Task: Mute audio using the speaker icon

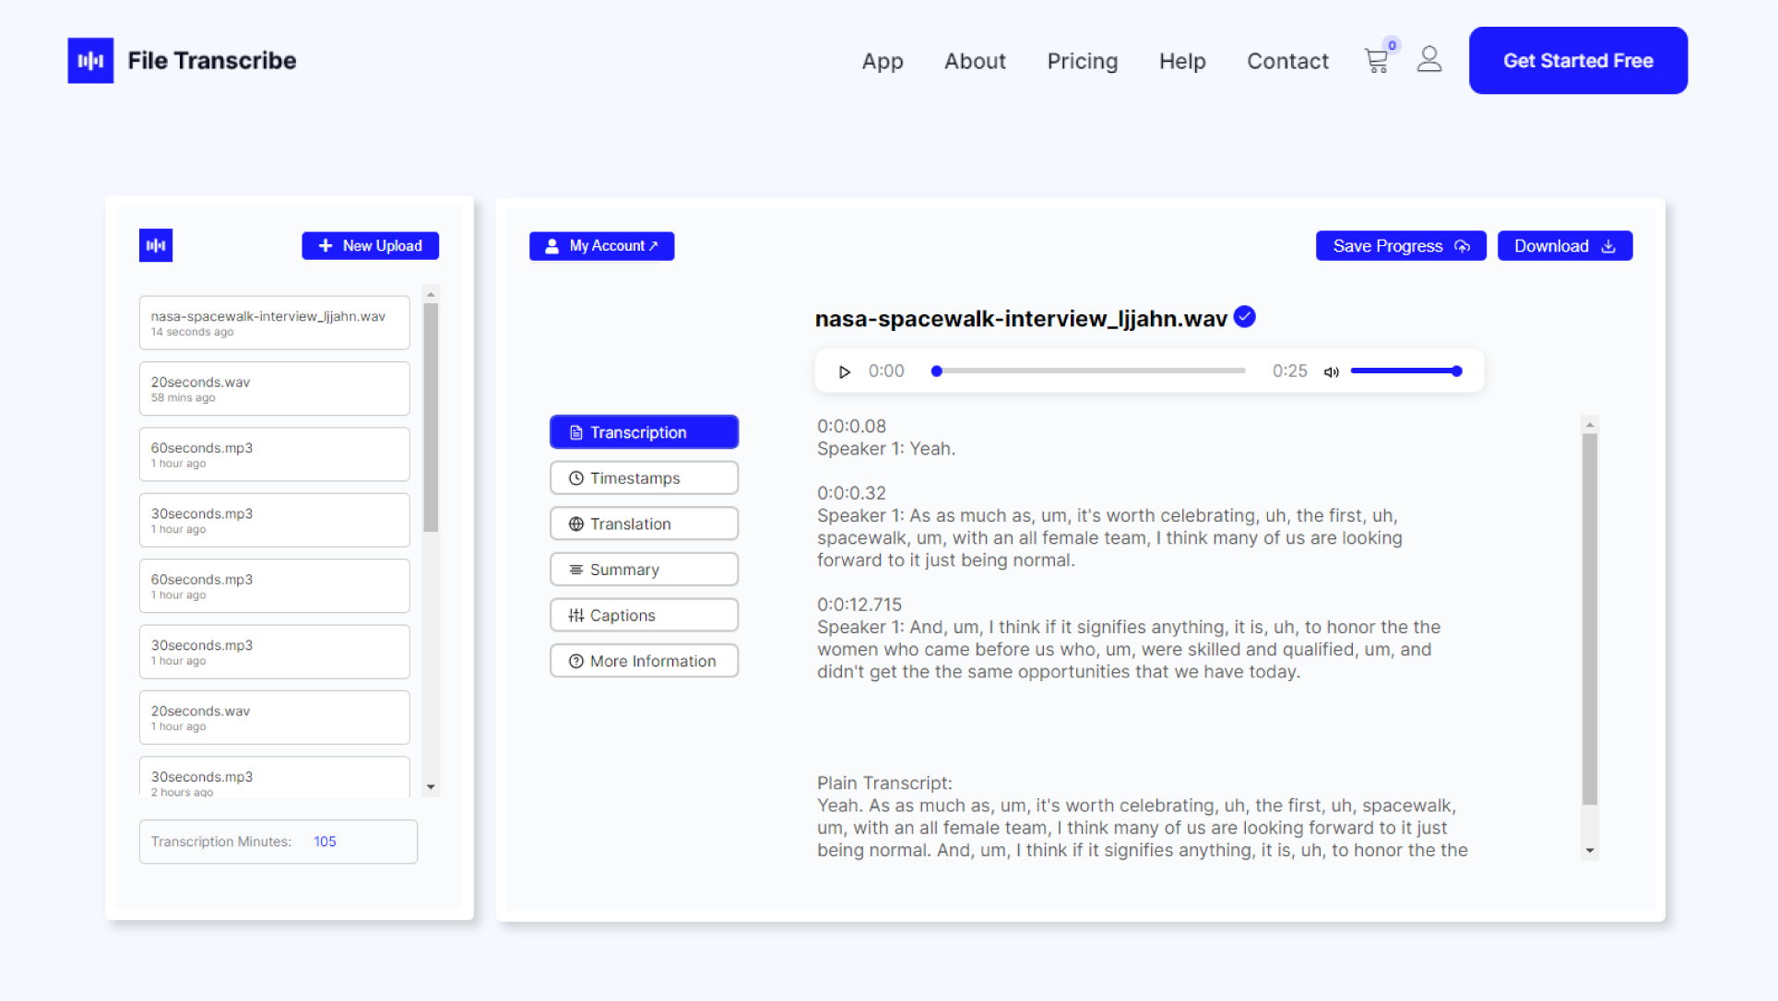Action: 1331,372
